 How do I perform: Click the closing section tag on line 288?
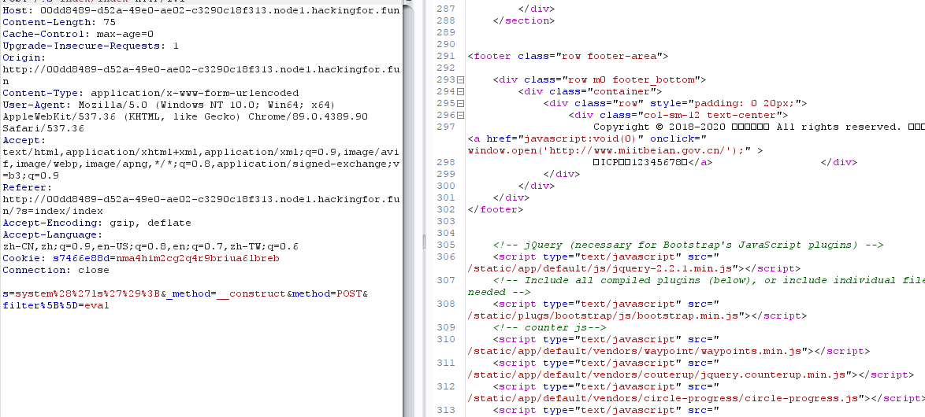(524, 20)
